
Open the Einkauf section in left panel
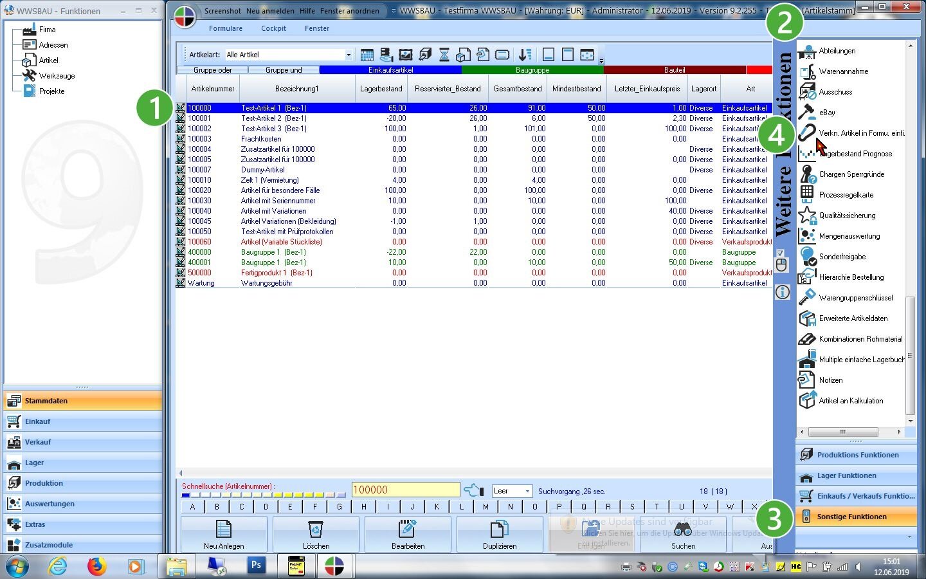(83, 421)
